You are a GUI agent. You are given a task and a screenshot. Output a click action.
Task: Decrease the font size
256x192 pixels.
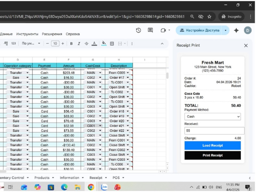[x=47, y=44]
